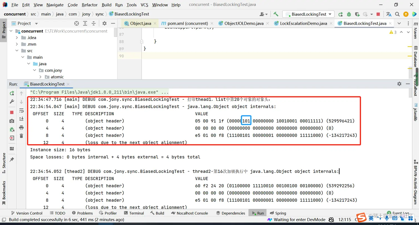Run with Coverage from the toolbar
Screen dimensions: 419x225
357,14
